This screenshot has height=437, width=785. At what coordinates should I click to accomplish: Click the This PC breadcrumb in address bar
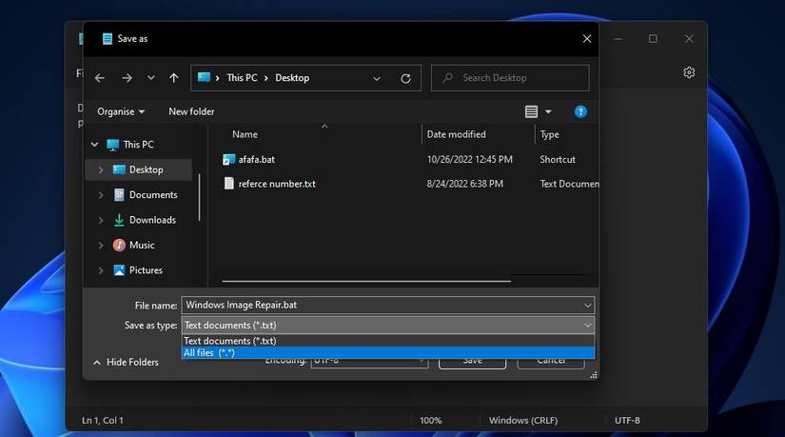coord(242,78)
